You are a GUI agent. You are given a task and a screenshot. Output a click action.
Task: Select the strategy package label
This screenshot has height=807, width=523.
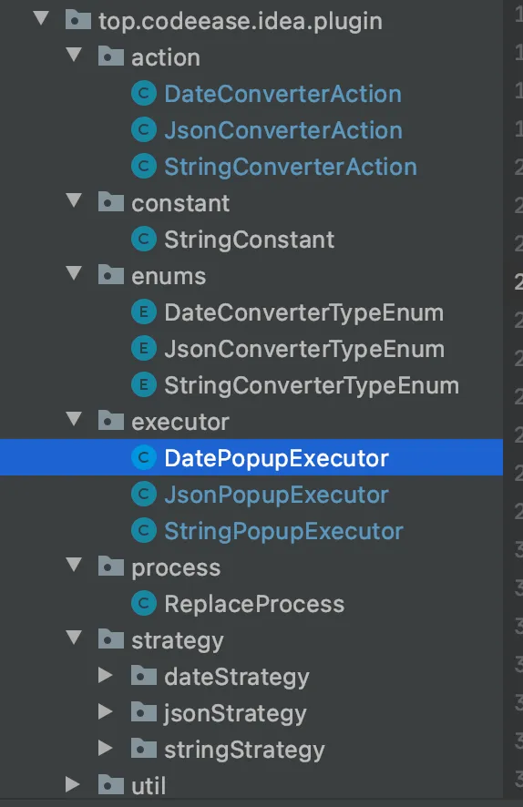(177, 640)
